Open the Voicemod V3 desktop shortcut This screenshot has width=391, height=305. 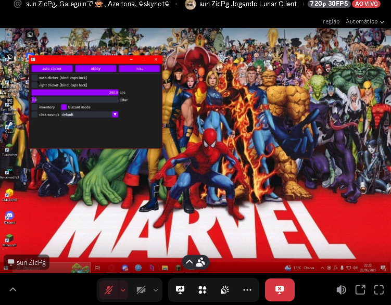(x=9, y=173)
